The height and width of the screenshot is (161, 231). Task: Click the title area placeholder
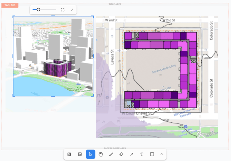[115, 4]
